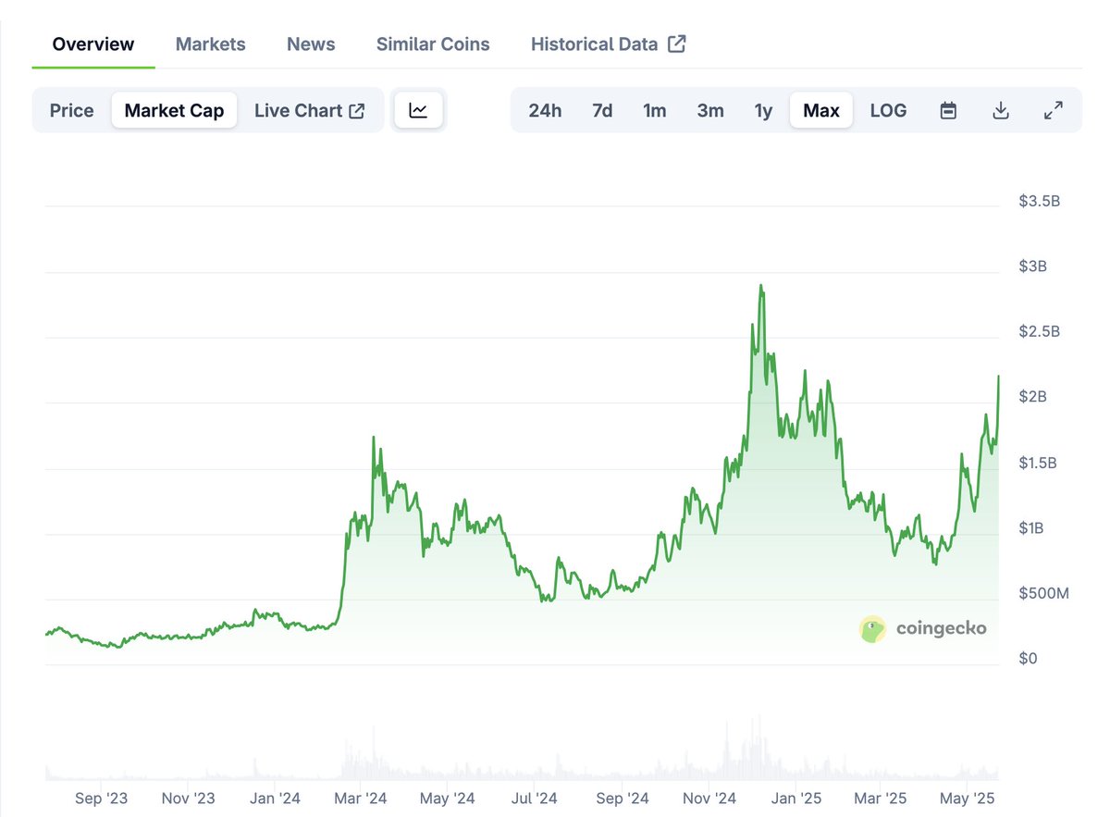The width and height of the screenshot is (1110, 817).
Task: Click the external-link icon beside Historical Data
Action: [677, 43]
